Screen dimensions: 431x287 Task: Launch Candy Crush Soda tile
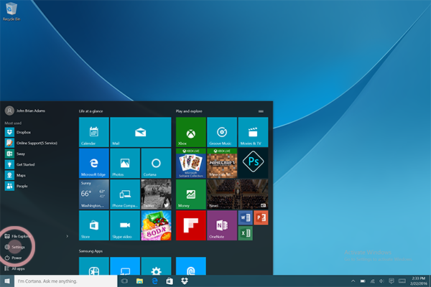[156, 225]
